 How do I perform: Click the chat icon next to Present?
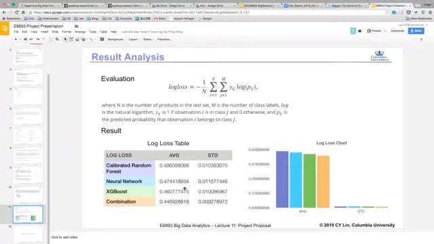(360, 31)
